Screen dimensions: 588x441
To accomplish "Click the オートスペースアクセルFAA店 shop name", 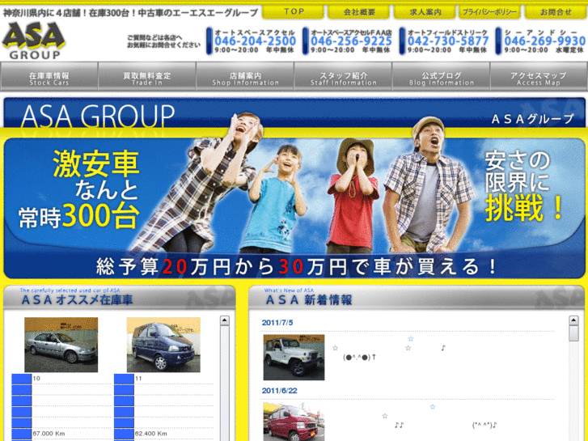I will click(351, 32).
